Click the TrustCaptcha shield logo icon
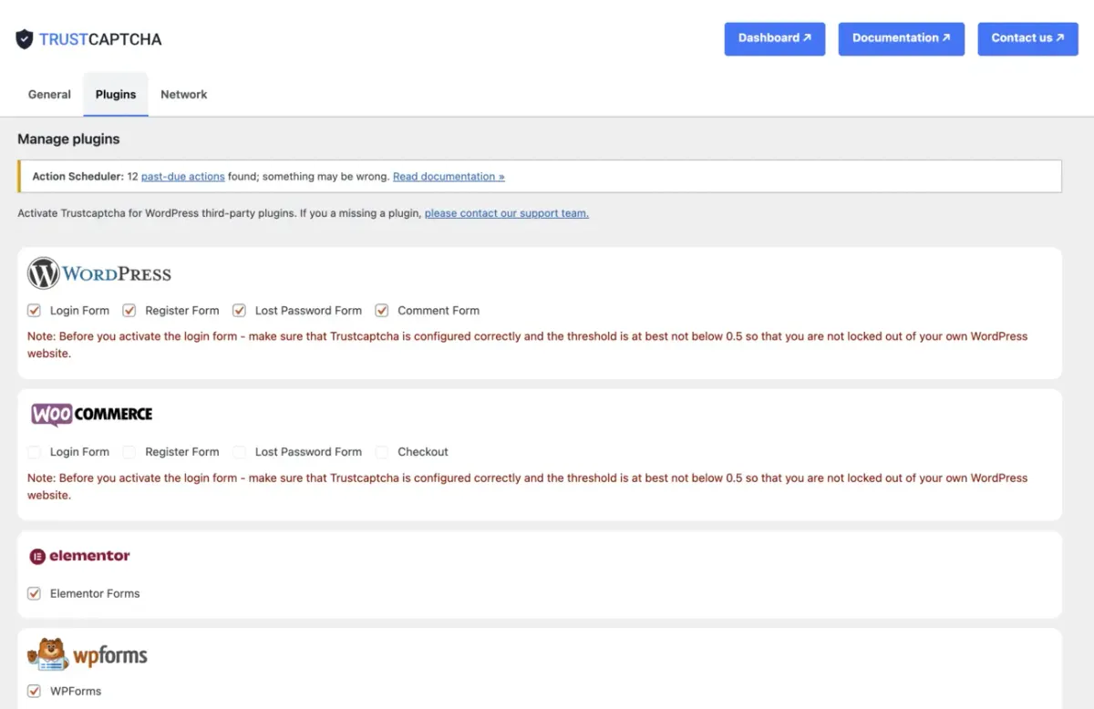This screenshot has height=709, width=1094. [24, 39]
